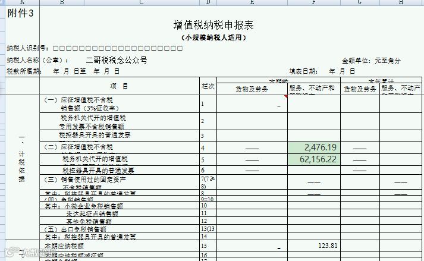424x261 pixels.
Task: Click the 栏次 cell numbered 12
Action: click(208, 221)
